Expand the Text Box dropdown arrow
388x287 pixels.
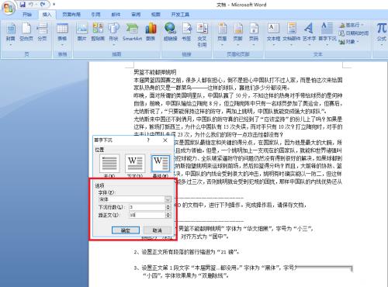click(273, 45)
